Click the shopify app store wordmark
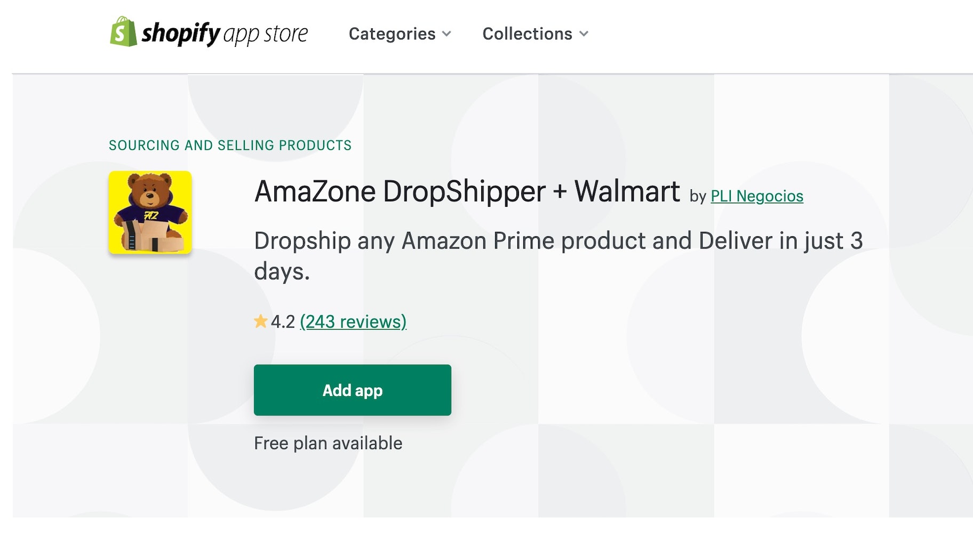Image resolution: width=973 pixels, height=554 pixels. [224, 34]
